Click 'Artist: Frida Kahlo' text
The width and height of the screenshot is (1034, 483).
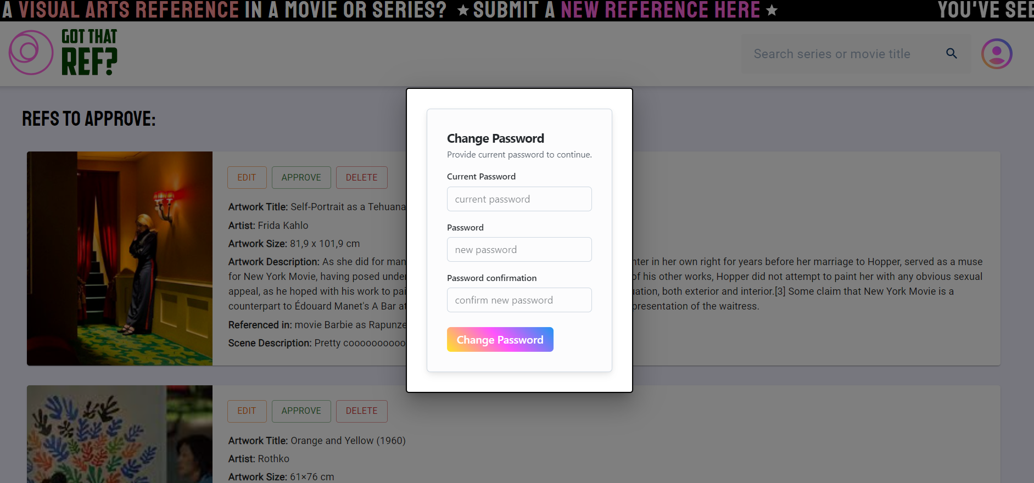pos(269,225)
